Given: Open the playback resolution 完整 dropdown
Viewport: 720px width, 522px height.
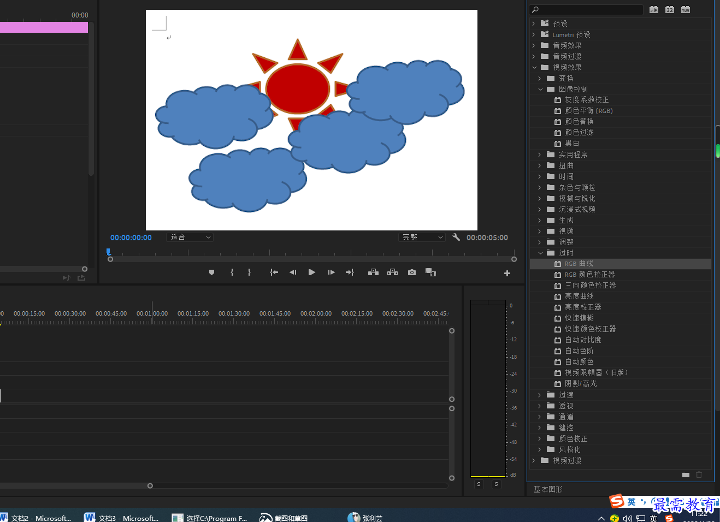Looking at the screenshot, I should coord(422,238).
